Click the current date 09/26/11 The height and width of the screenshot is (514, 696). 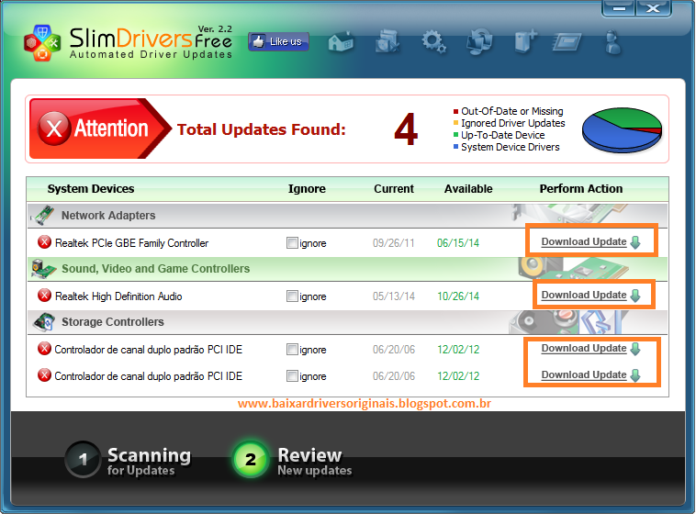393,243
